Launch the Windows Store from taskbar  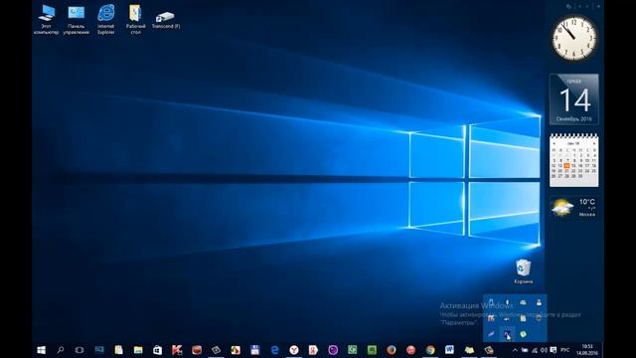point(157,350)
